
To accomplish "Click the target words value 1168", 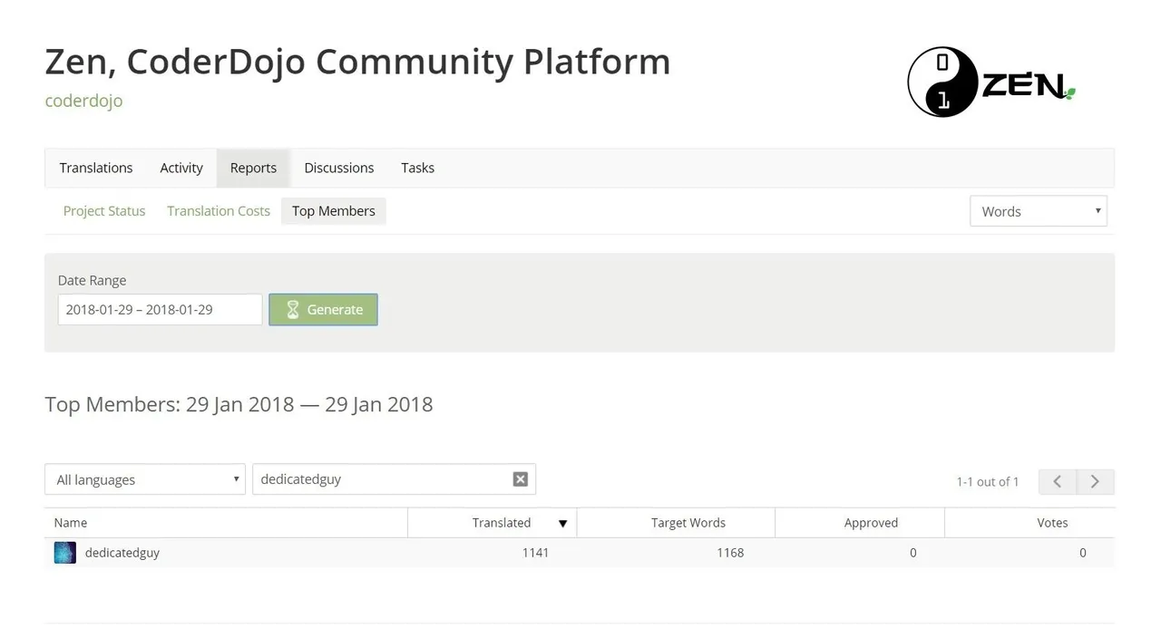I will click(730, 553).
